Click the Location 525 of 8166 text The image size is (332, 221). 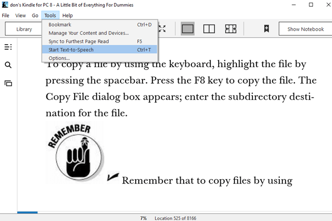175,218
